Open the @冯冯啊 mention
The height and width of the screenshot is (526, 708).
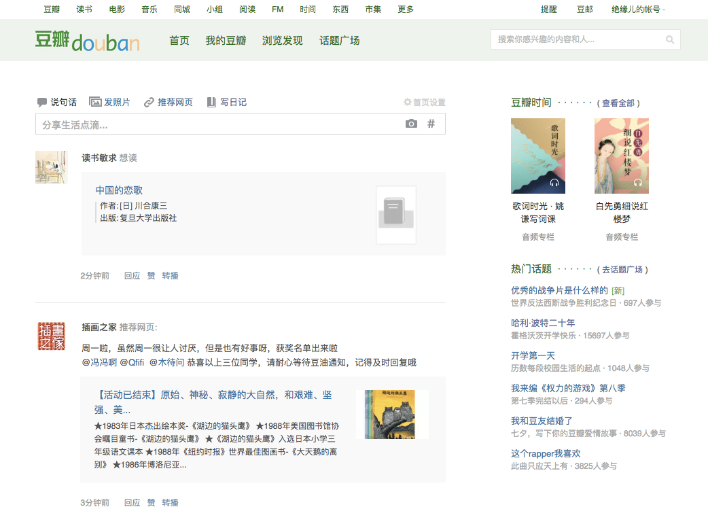[x=99, y=362]
